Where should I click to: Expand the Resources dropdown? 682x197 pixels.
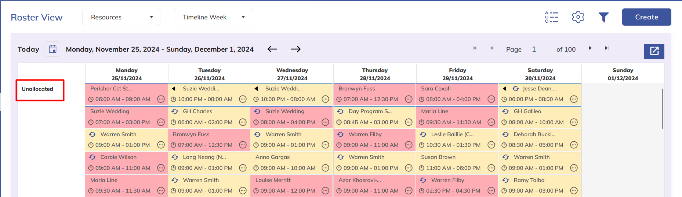click(121, 17)
